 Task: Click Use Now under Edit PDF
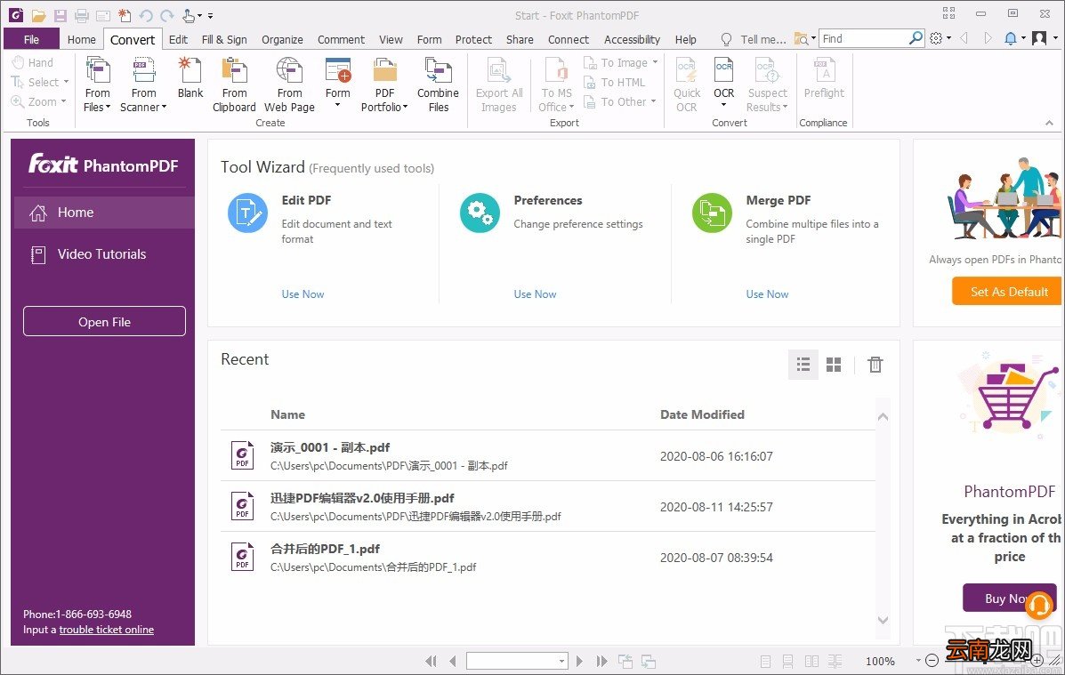(303, 294)
